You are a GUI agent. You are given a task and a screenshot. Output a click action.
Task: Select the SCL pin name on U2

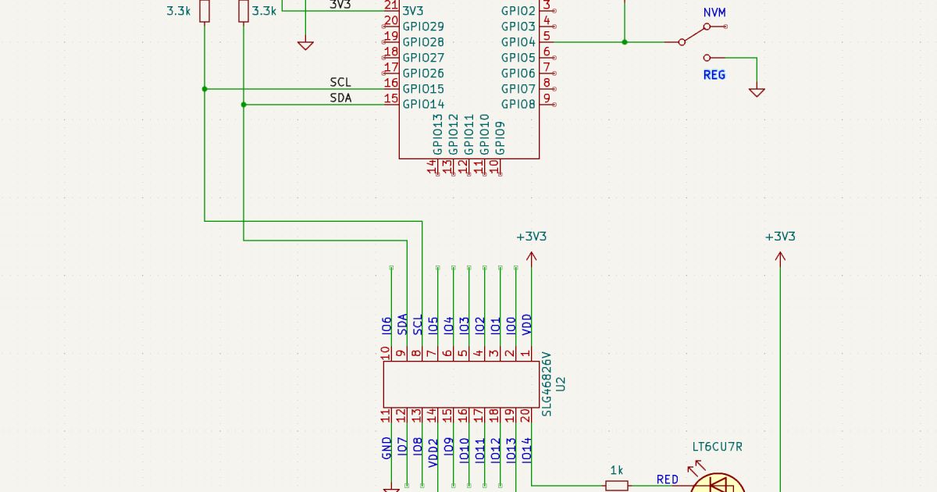(x=417, y=325)
